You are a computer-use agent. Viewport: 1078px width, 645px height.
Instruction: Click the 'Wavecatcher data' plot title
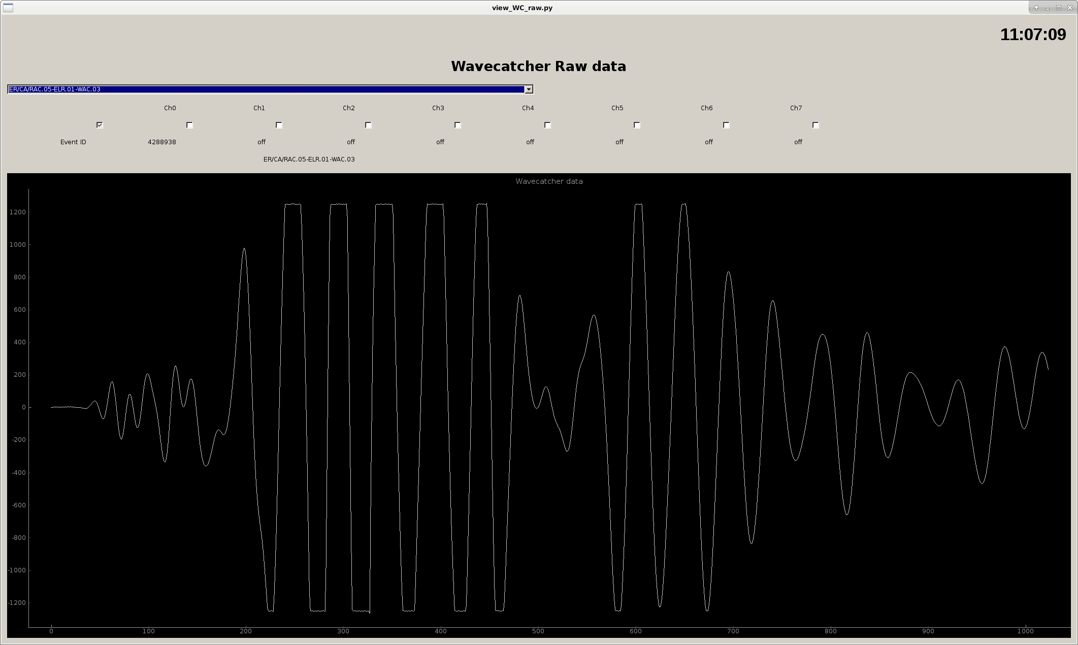549,181
